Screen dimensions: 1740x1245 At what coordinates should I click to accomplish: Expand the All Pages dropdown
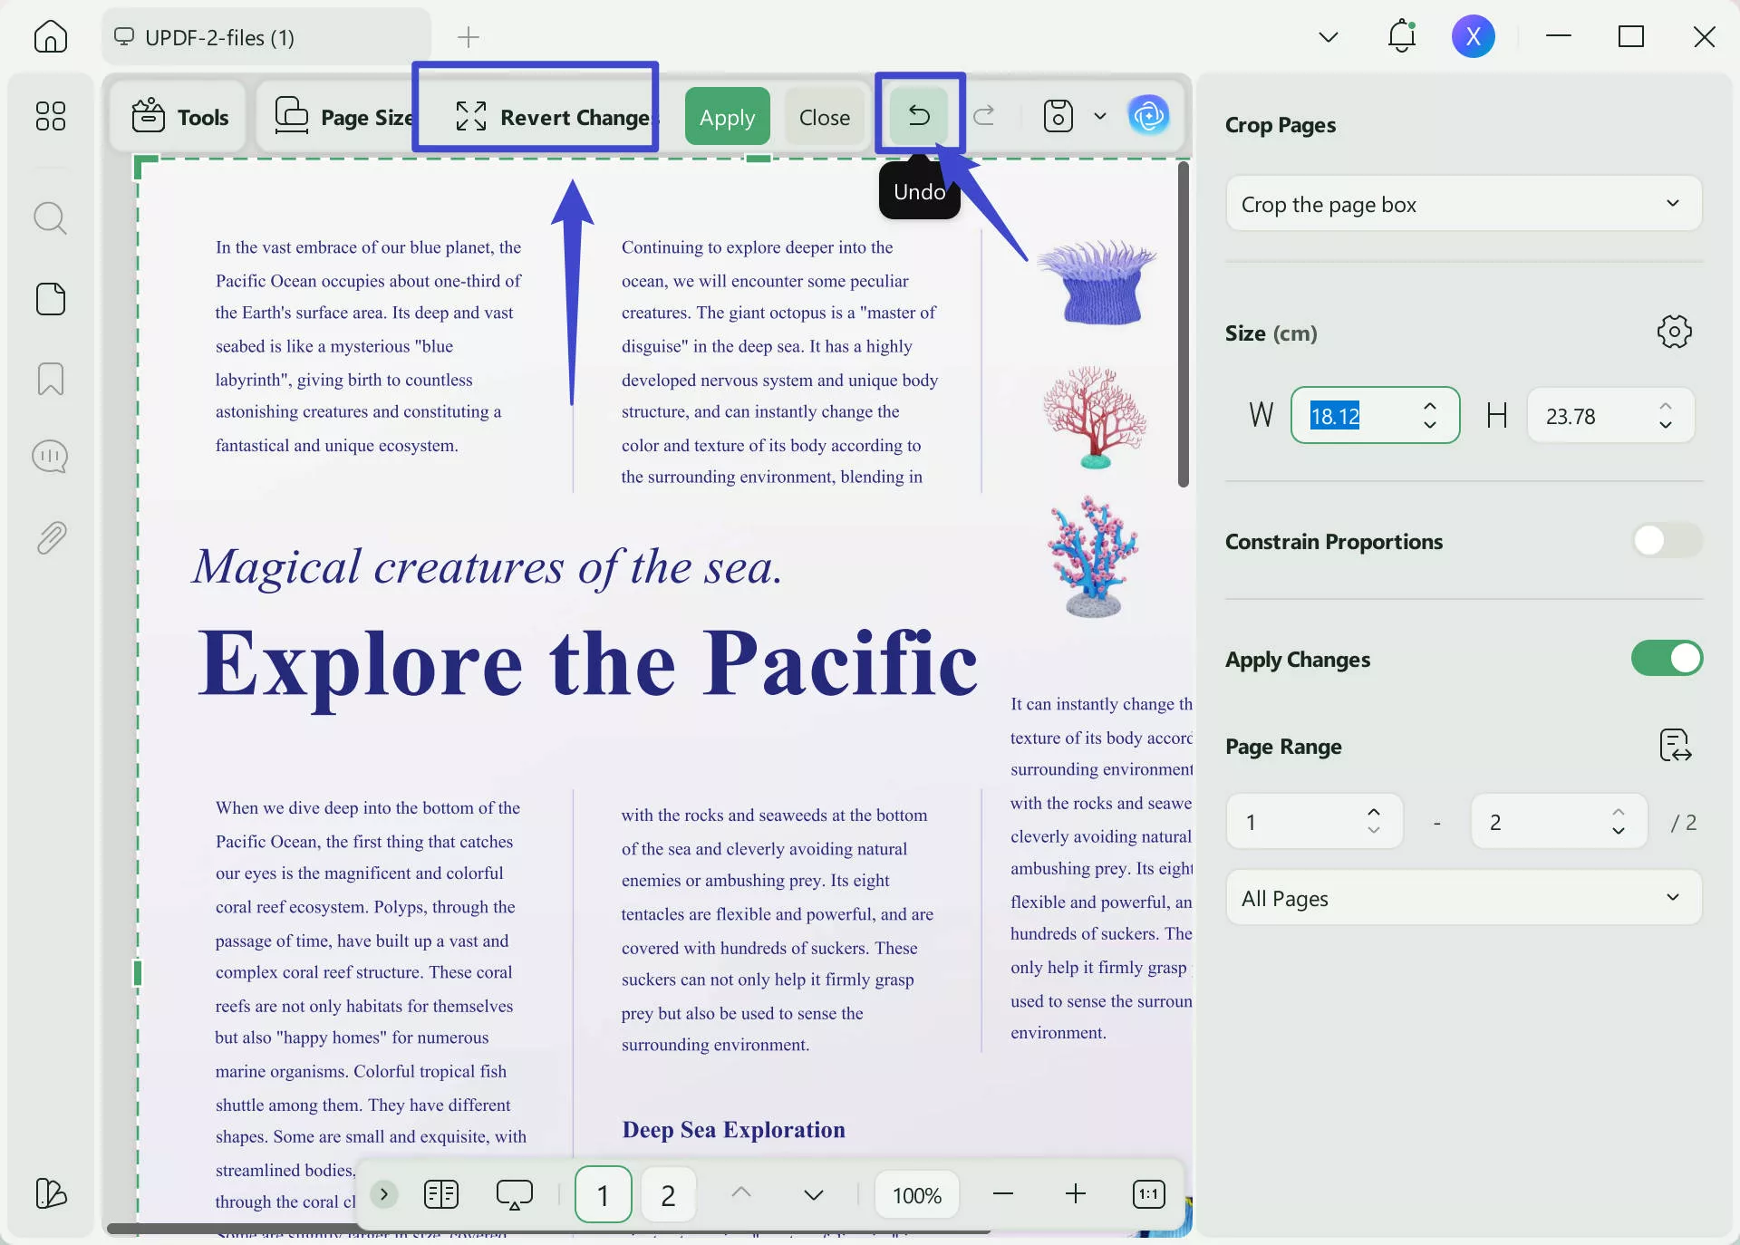point(1463,898)
